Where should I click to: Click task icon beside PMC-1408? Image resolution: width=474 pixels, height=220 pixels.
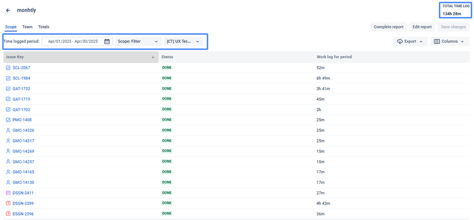point(8,120)
